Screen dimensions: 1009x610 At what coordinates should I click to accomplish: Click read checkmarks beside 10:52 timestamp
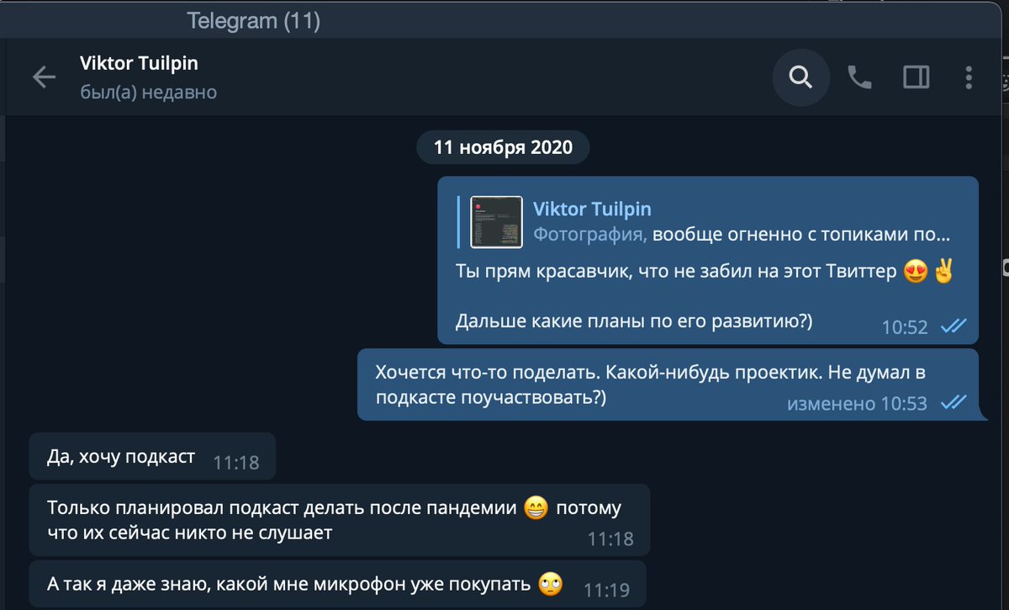(954, 326)
